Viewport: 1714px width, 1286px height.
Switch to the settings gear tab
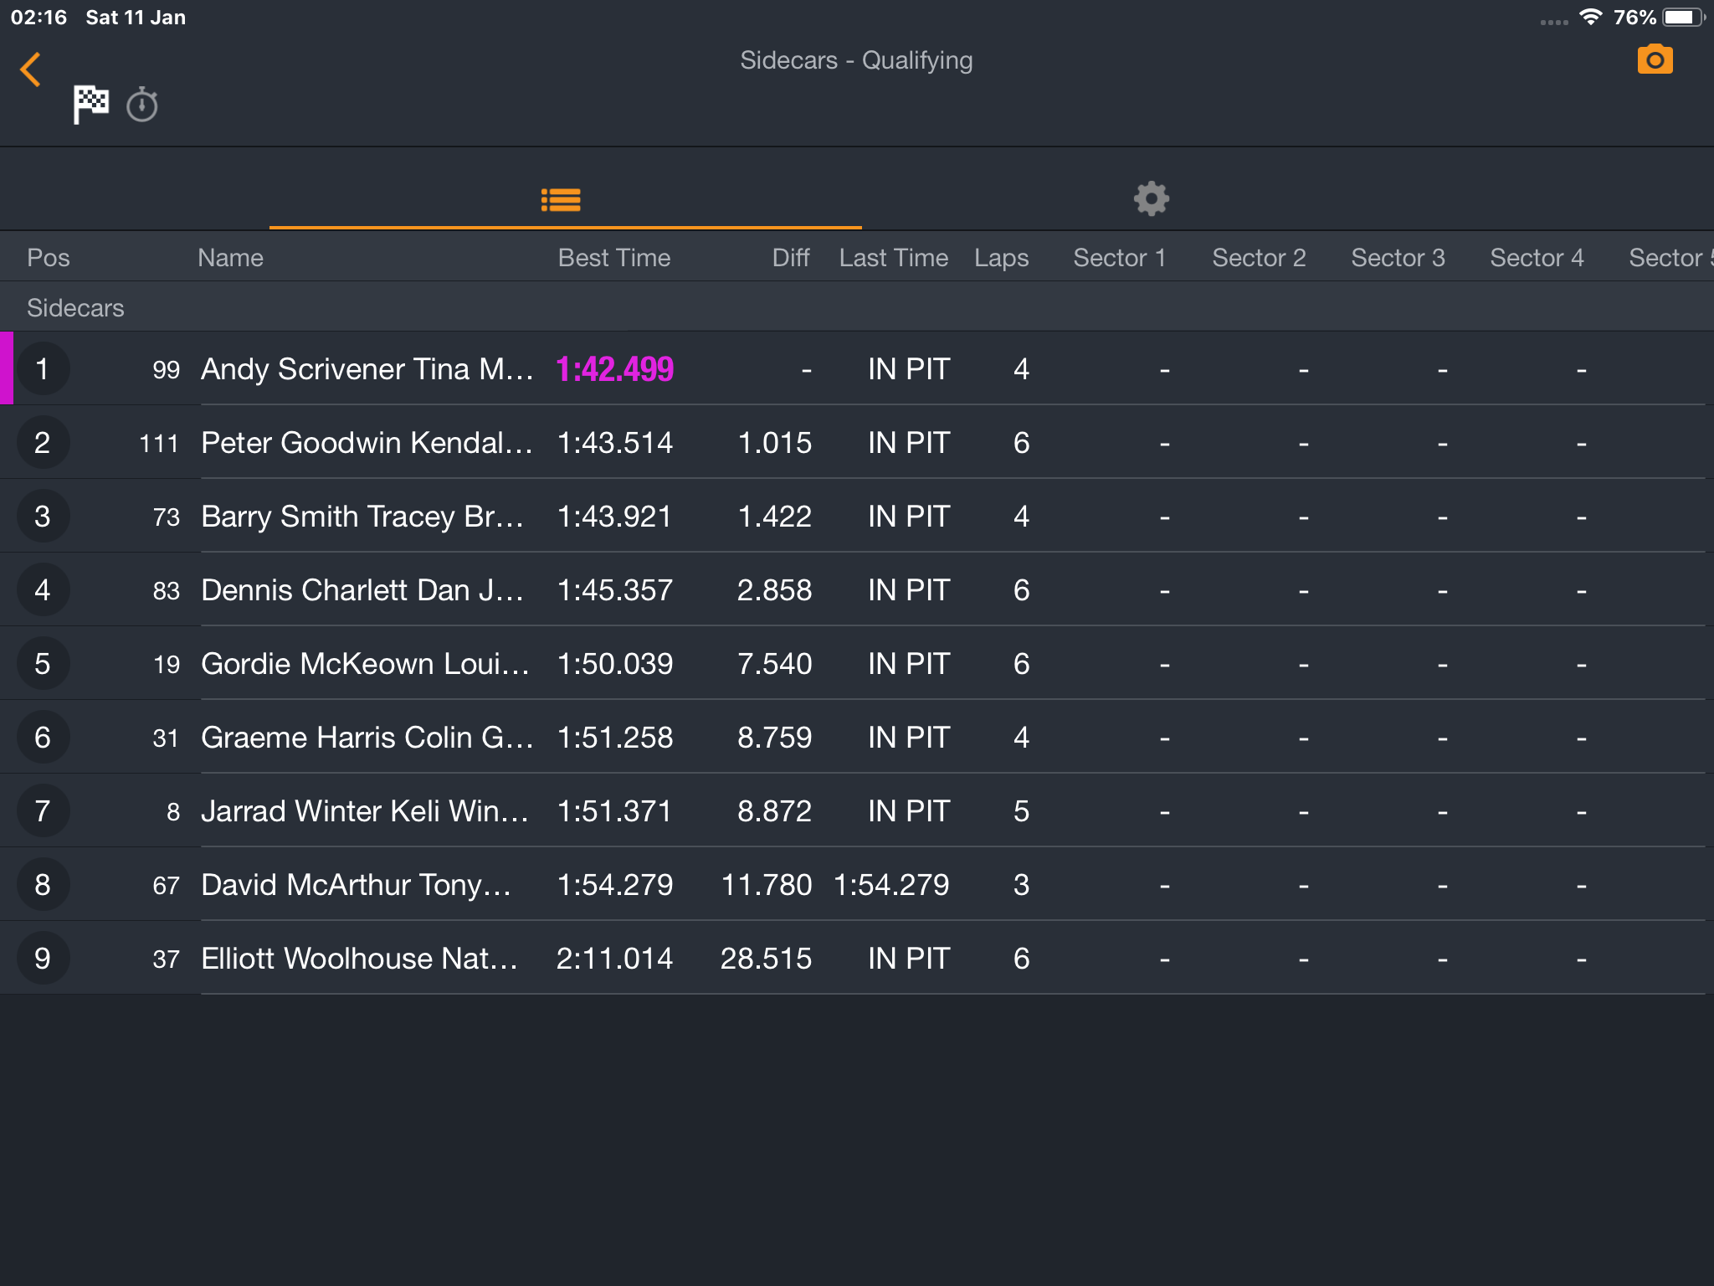pyautogui.click(x=1152, y=199)
